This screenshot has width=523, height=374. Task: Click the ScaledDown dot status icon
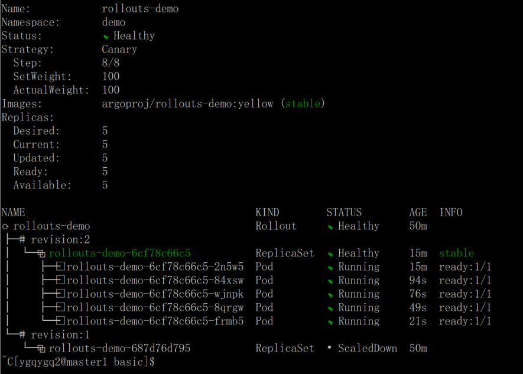click(330, 347)
